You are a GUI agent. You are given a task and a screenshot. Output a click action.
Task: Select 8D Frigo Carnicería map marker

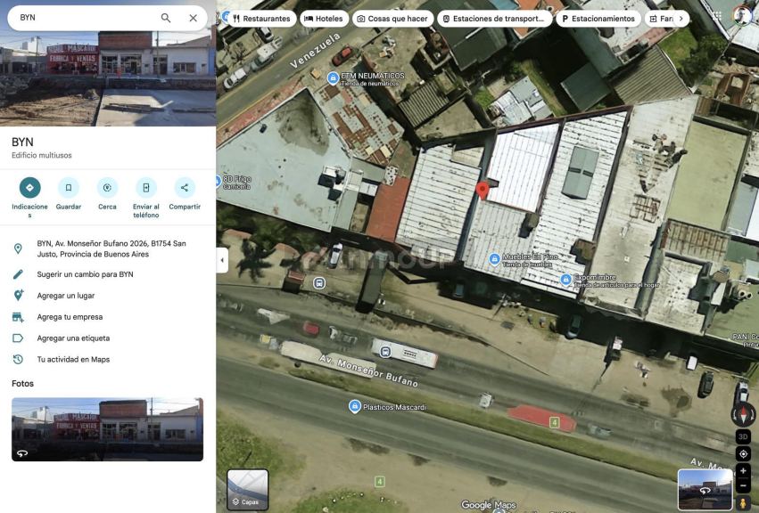point(219,182)
